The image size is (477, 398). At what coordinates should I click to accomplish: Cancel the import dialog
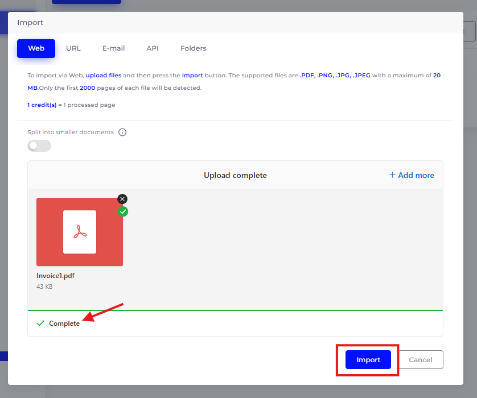coord(421,360)
